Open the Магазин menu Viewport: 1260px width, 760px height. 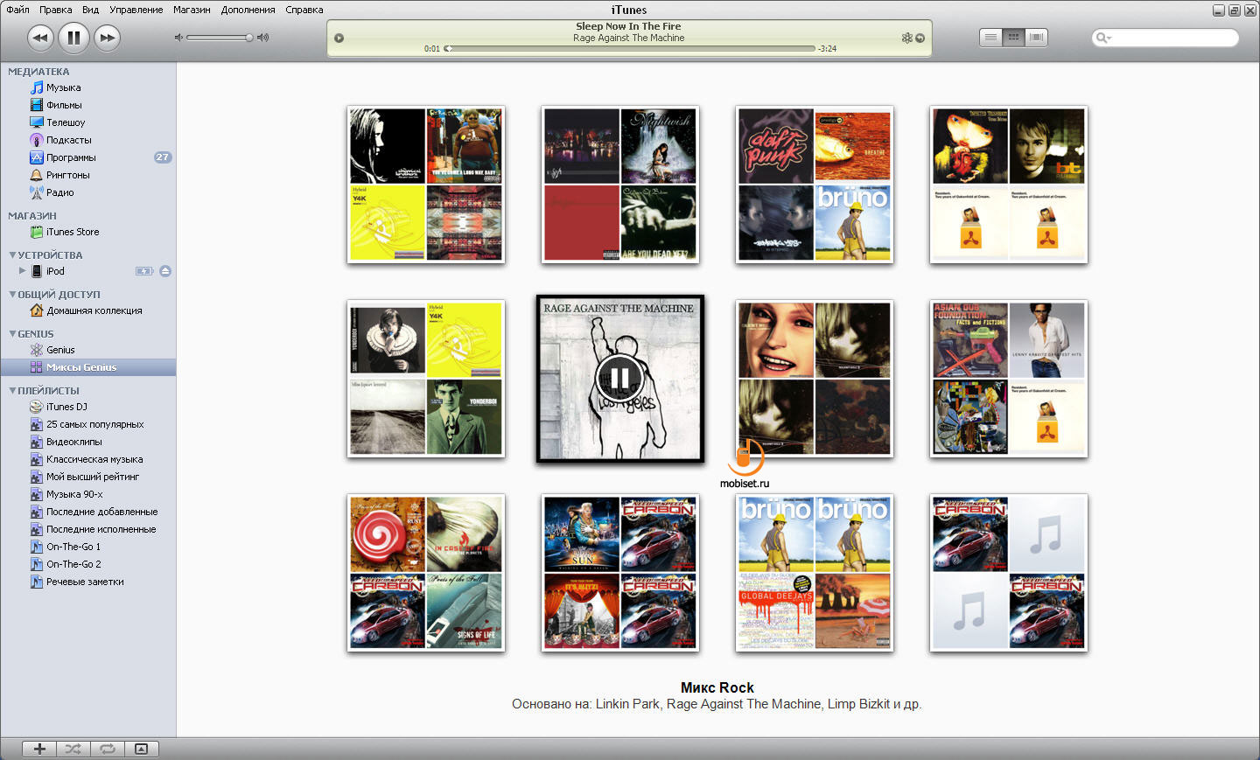[x=192, y=10]
